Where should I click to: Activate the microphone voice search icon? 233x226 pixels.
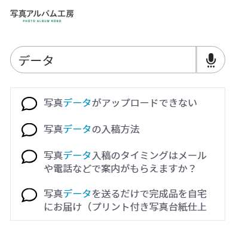pyautogui.click(x=211, y=60)
